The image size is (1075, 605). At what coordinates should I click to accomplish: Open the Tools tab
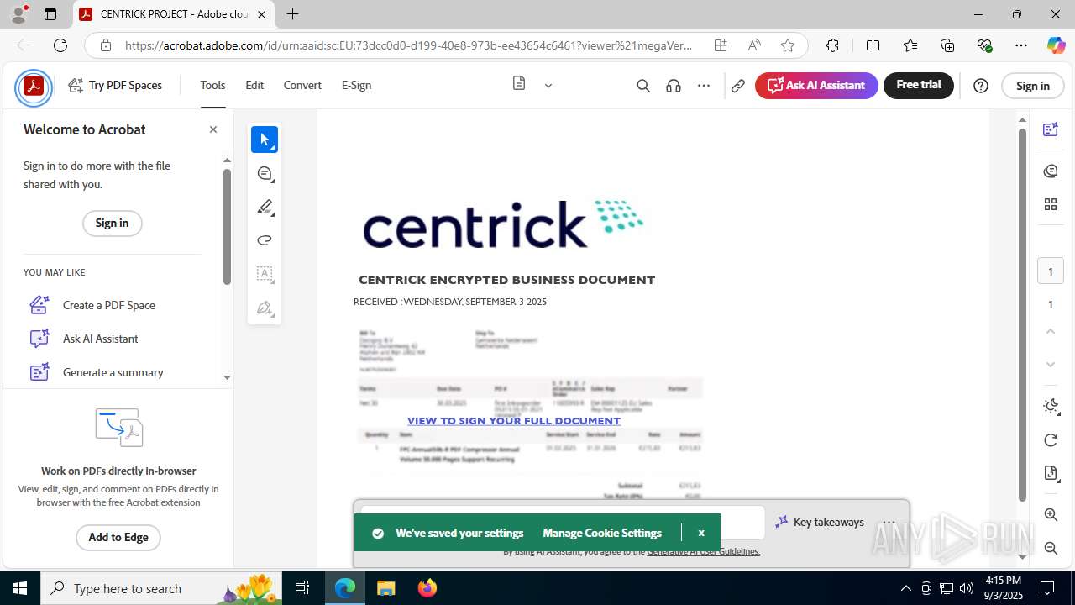tap(212, 85)
